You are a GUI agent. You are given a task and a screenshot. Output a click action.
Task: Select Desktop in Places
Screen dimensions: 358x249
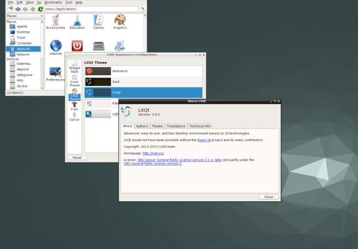[23, 32]
